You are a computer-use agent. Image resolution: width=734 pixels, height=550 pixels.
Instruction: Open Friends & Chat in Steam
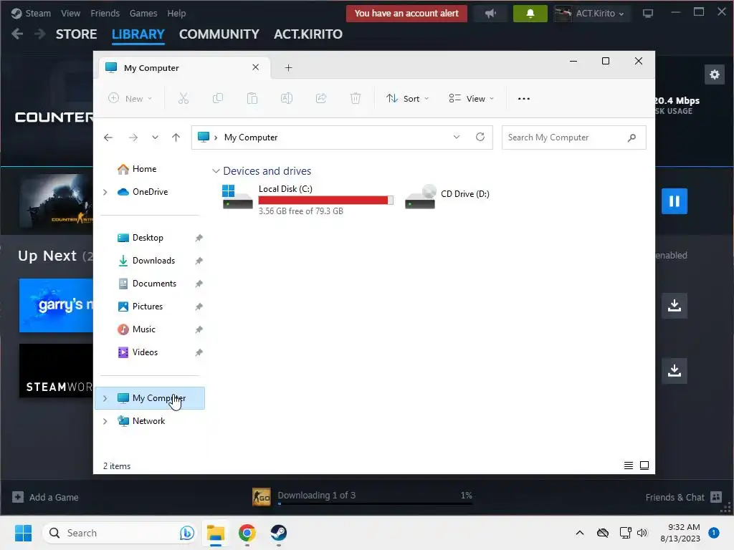(683, 497)
